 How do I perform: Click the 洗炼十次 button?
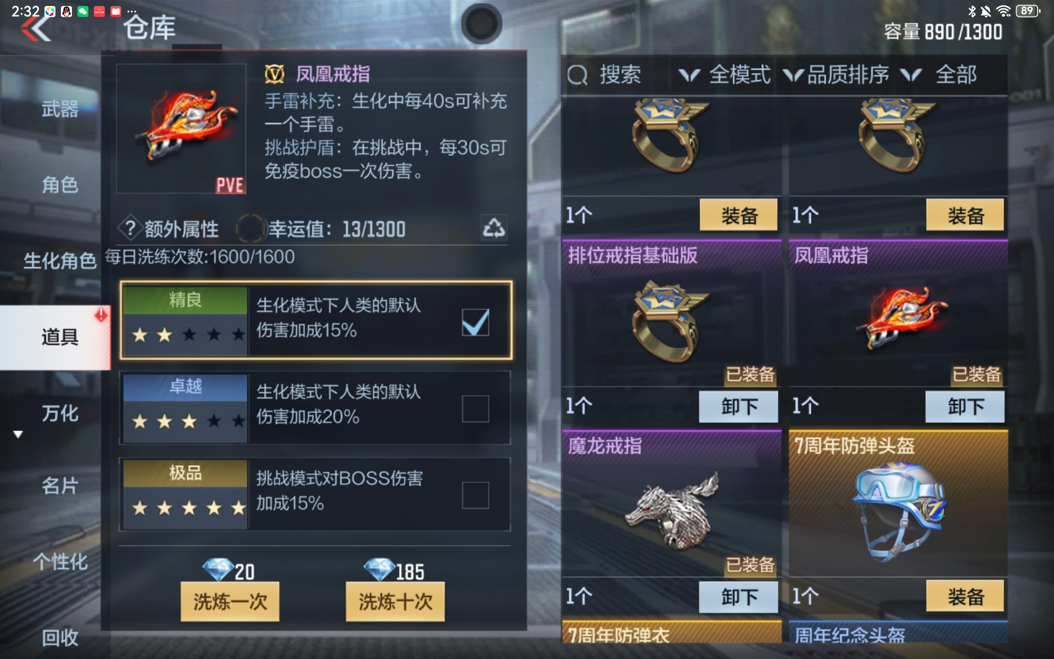(395, 602)
